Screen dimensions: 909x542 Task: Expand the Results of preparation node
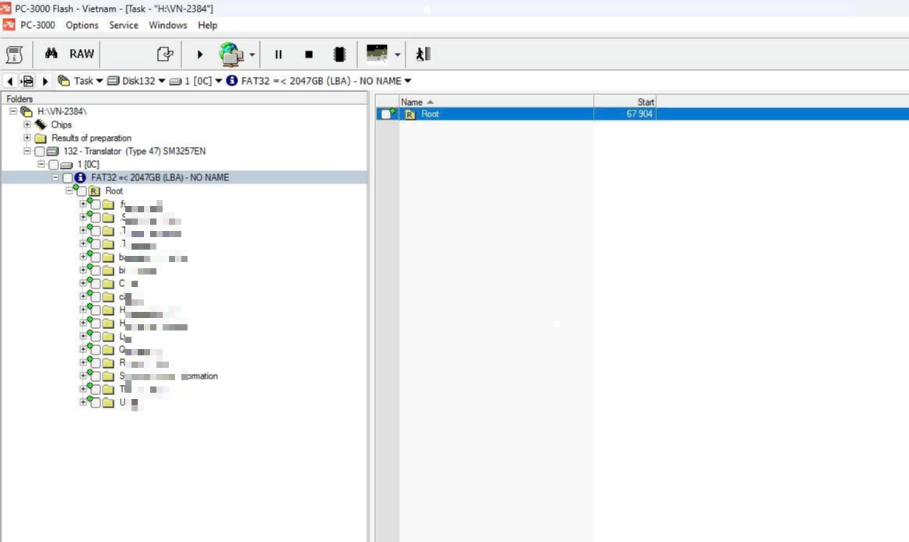[x=27, y=138]
